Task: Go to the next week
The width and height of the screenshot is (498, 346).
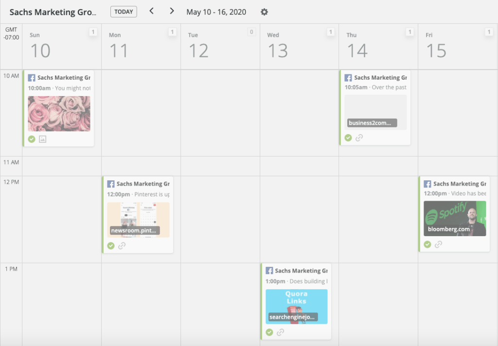Action: (x=172, y=11)
